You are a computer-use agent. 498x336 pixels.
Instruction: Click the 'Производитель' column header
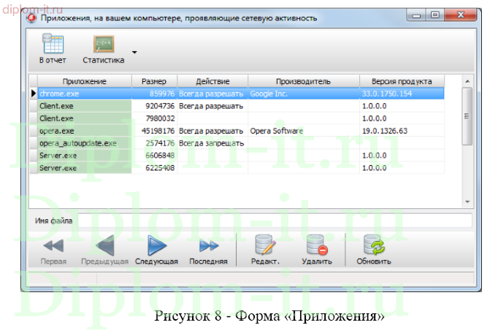[x=303, y=81]
